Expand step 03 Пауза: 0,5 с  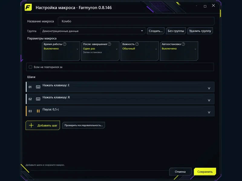[209, 112]
